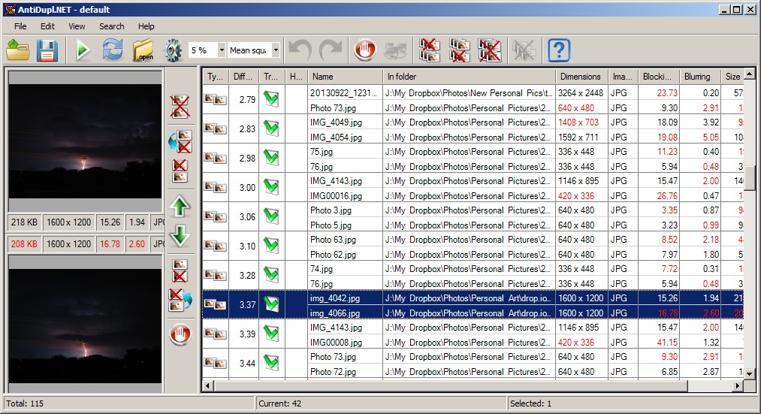Click the red hand mistake icon in toolbar
This screenshot has width=761, height=414.
pyautogui.click(x=365, y=50)
